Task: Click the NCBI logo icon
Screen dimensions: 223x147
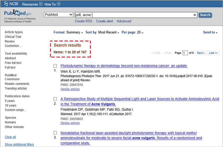Action: (x=11, y=4)
